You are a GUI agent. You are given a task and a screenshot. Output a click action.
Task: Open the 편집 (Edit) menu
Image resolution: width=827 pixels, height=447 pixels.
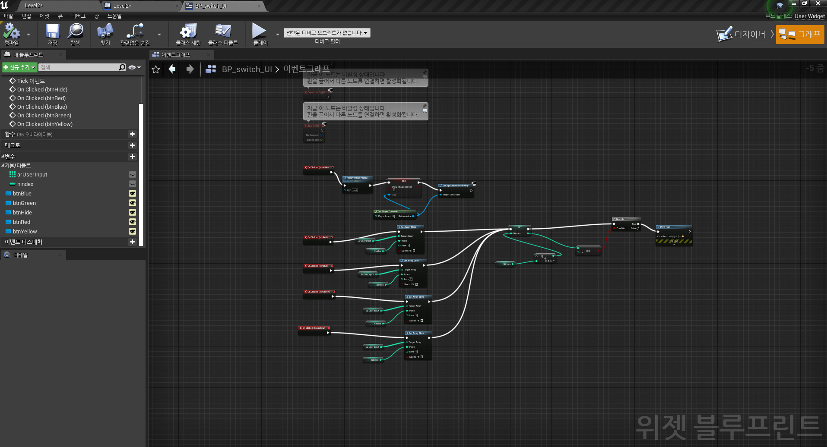coord(26,16)
